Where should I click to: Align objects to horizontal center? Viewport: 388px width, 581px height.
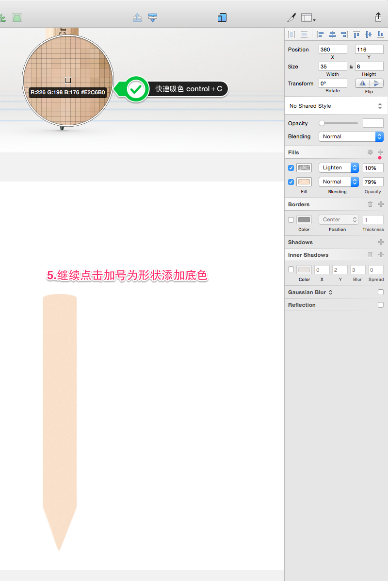(x=332, y=34)
